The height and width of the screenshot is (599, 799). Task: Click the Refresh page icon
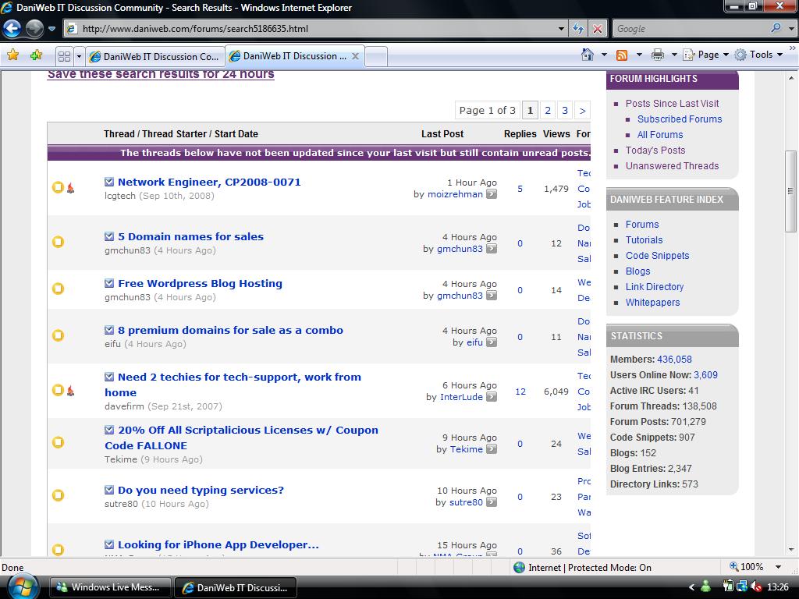[x=578, y=29]
